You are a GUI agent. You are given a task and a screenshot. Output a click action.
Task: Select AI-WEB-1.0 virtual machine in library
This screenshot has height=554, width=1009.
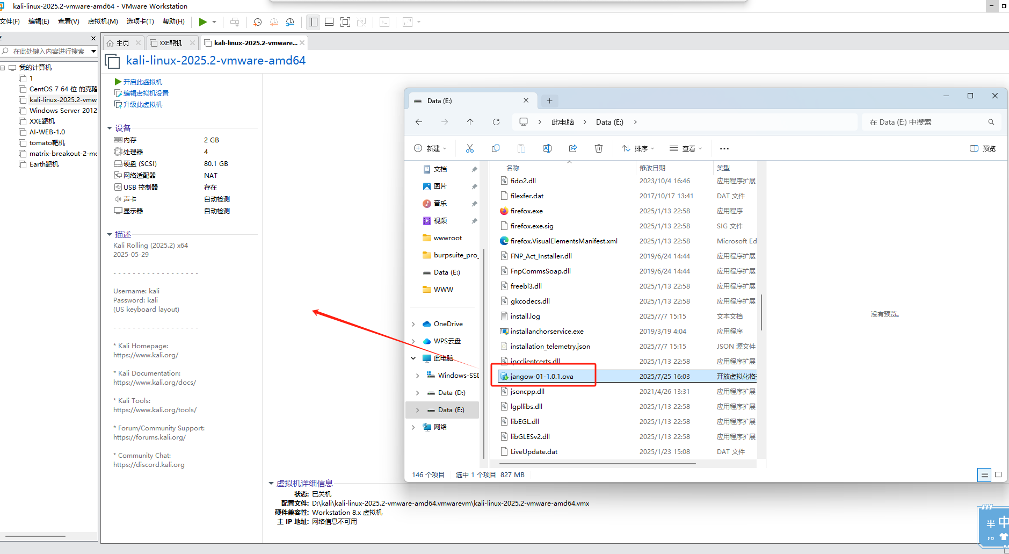(47, 132)
